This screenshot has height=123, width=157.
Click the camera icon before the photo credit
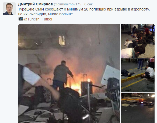[x=21, y=19]
